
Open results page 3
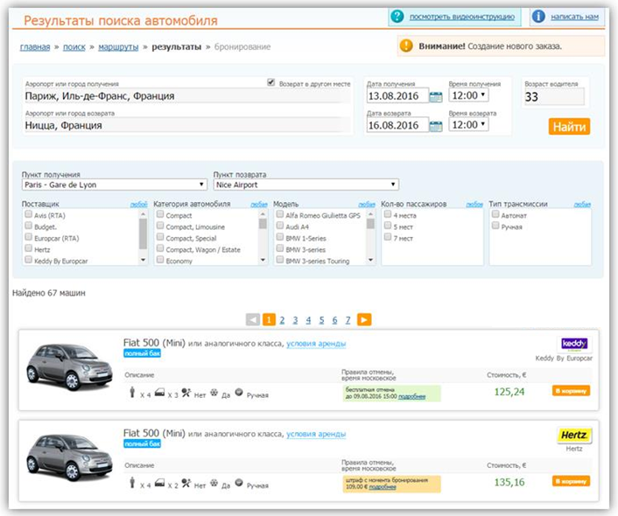[x=295, y=320]
